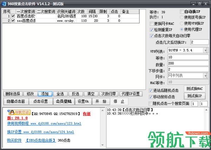Click MAC等待 input field
The width and height of the screenshot is (211, 150).
[x=188, y=82]
